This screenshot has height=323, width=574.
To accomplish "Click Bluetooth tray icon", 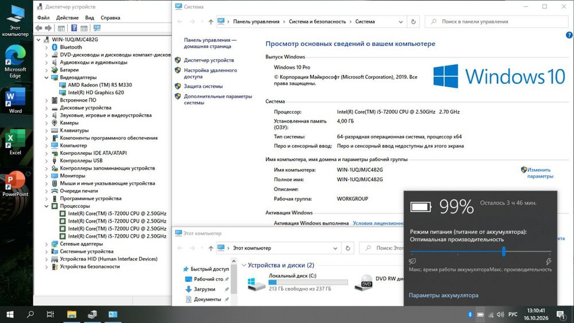I will pyautogui.click(x=470, y=314).
